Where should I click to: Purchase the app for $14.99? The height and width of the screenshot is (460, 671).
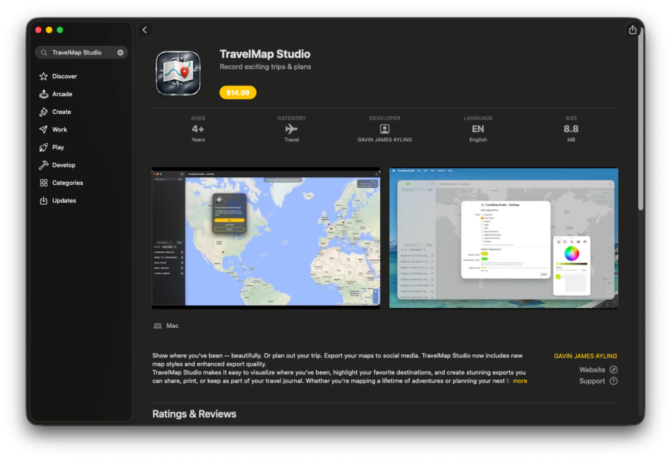pos(237,92)
